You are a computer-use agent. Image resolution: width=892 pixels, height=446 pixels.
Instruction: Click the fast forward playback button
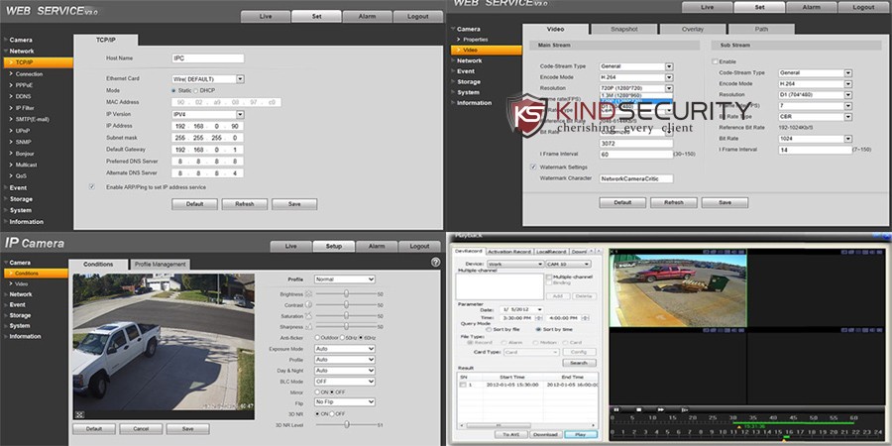(662, 409)
